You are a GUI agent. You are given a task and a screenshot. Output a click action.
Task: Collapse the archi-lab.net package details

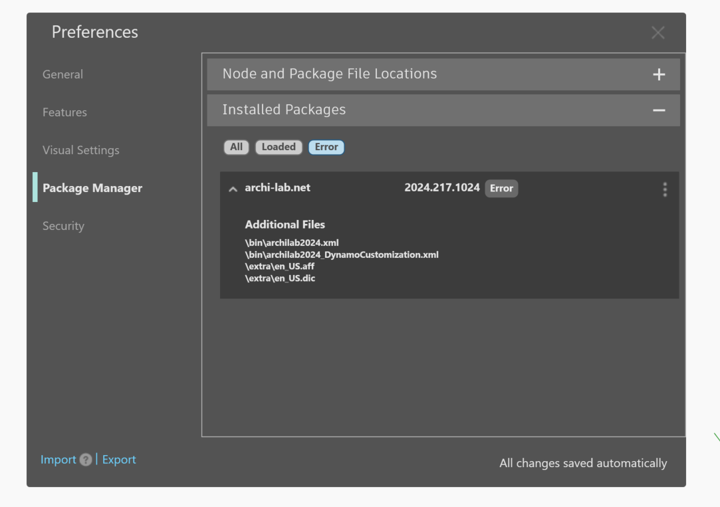point(233,188)
